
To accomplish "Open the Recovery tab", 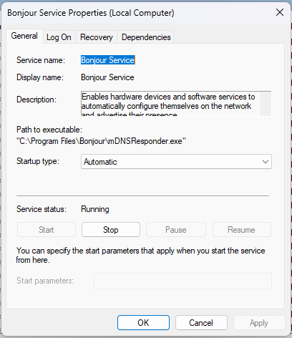I will (97, 37).
